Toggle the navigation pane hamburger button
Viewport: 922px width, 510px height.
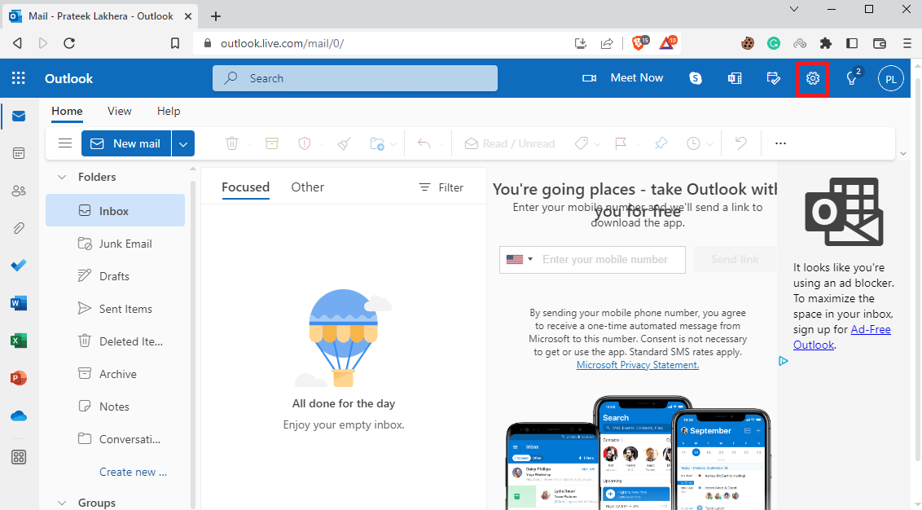[65, 143]
